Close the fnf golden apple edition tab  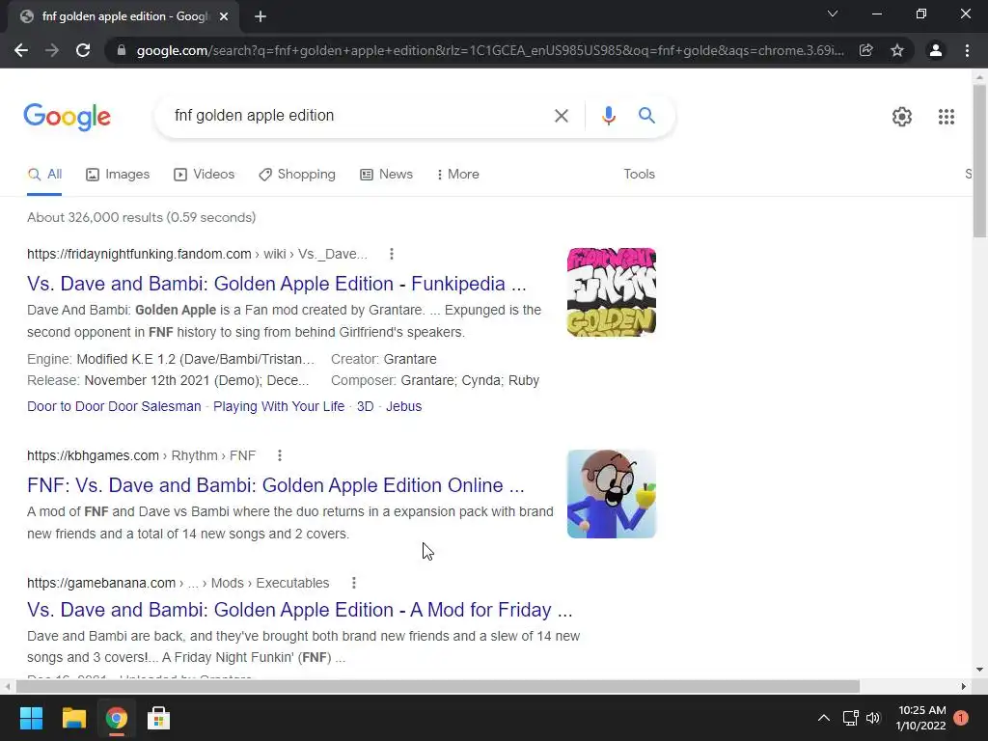pyautogui.click(x=224, y=16)
